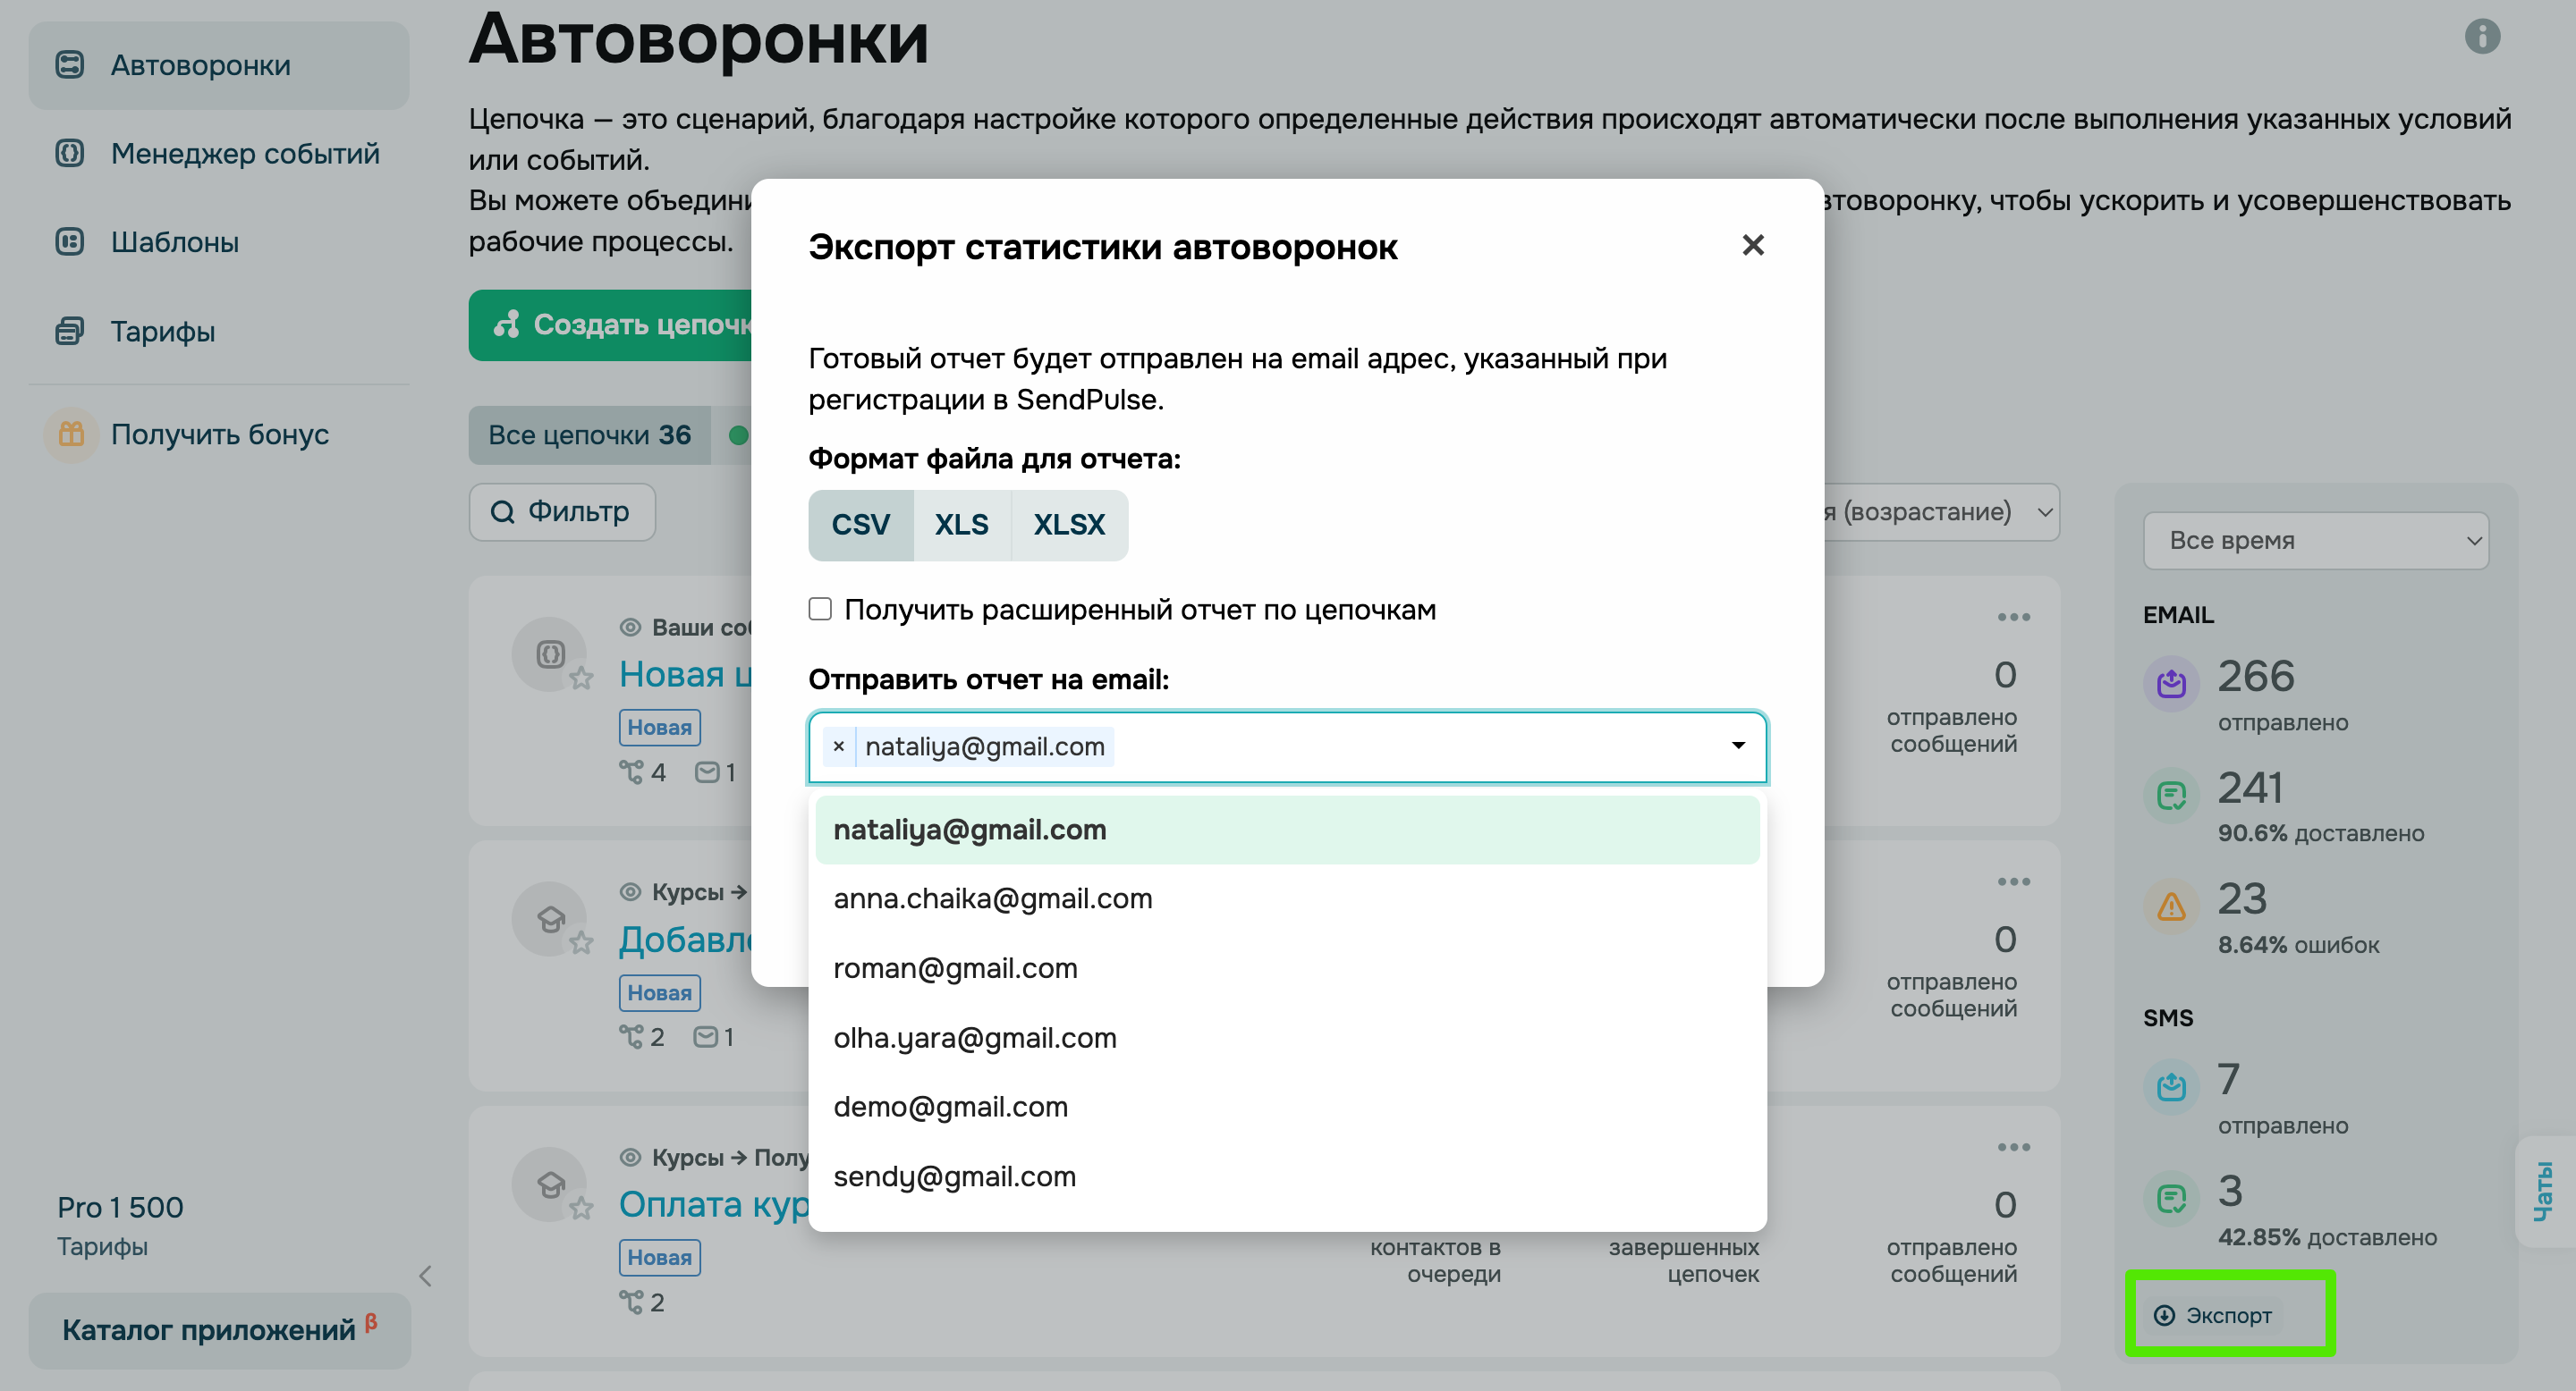Viewport: 2576px width, 1391px height.
Task: Click the gift icon next to Получить бонус
Action: point(69,434)
